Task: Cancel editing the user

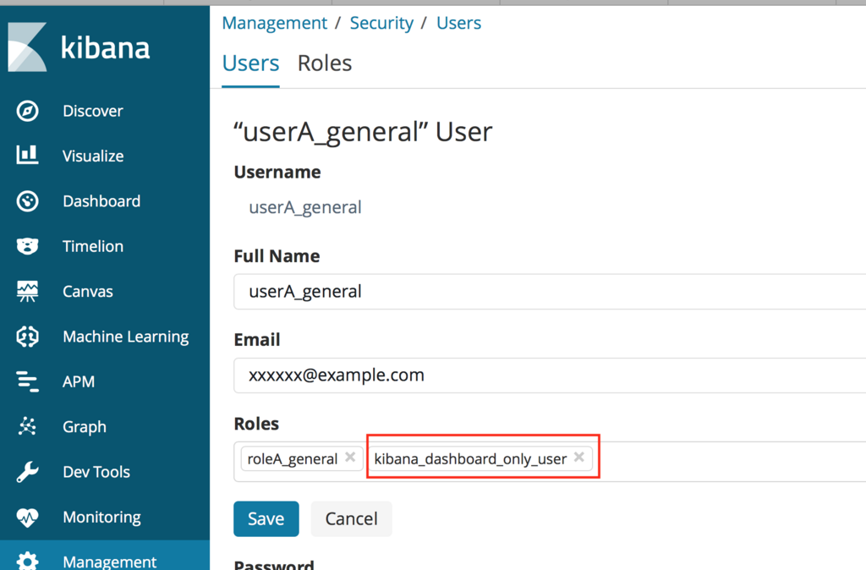Action: coord(351,518)
